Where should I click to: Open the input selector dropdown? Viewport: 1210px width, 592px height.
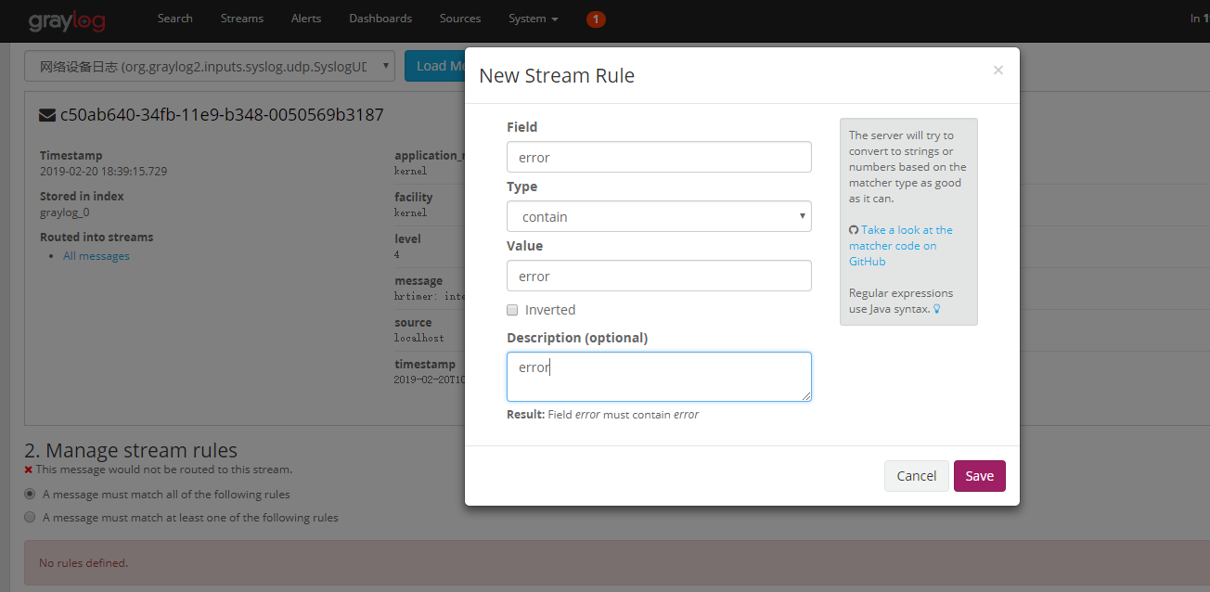[210, 66]
